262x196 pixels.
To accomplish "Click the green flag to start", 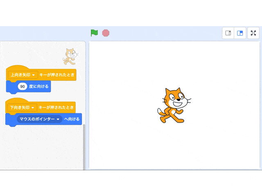I will pos(94,33).
